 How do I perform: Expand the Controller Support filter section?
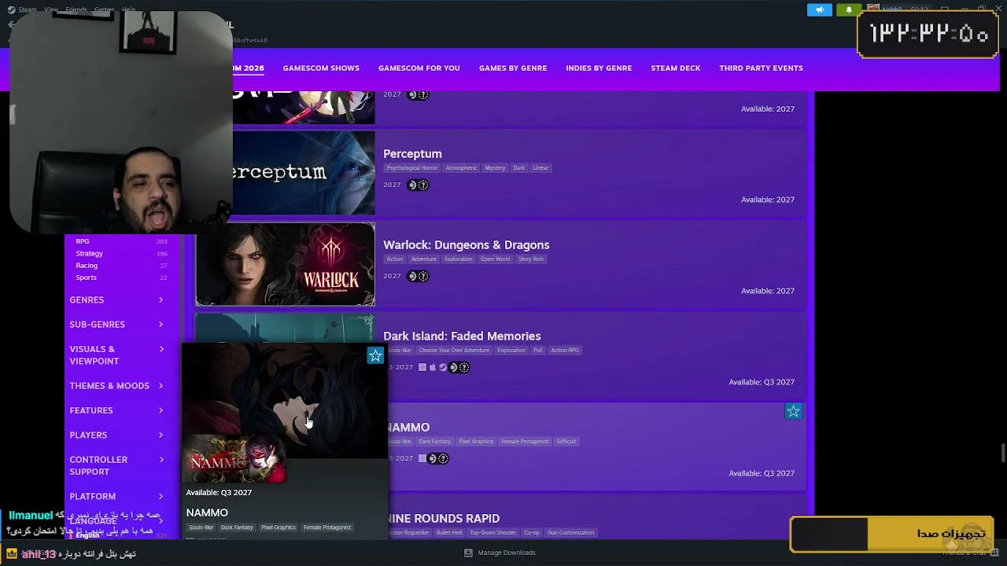(117, 465)
